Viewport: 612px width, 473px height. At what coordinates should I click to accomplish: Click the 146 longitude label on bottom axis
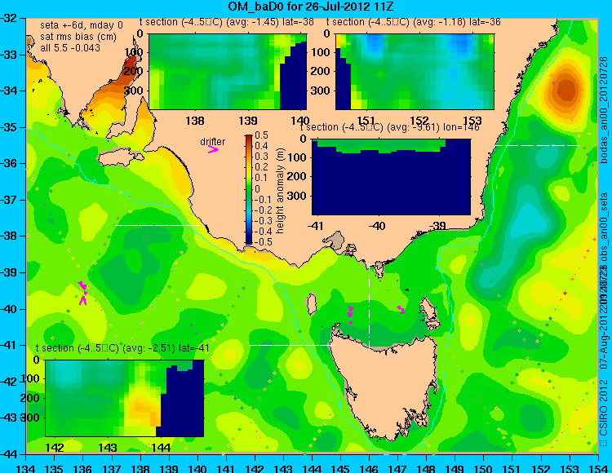pos(369,468)
